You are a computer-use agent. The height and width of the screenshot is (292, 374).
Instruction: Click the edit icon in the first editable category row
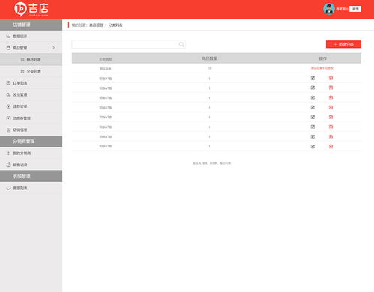(x=313, y=78)
